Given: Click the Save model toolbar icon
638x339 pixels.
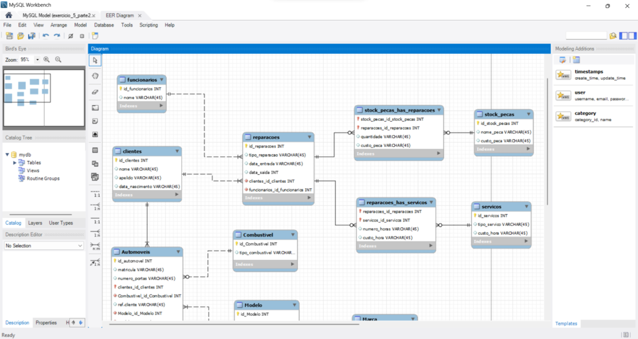Looking at the screenshot, I should [x=31, y=36].
